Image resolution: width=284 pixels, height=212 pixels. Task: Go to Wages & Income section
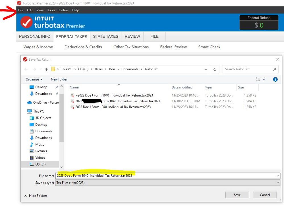click(x=38, y=47)
